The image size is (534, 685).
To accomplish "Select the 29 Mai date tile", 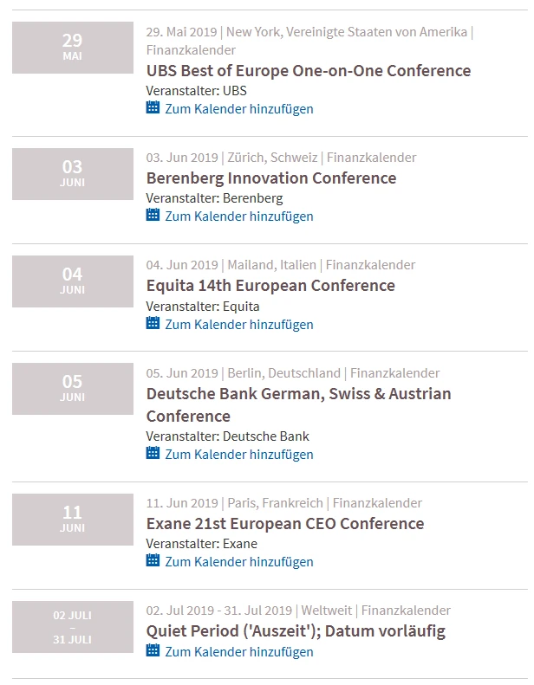I will 73,48.
